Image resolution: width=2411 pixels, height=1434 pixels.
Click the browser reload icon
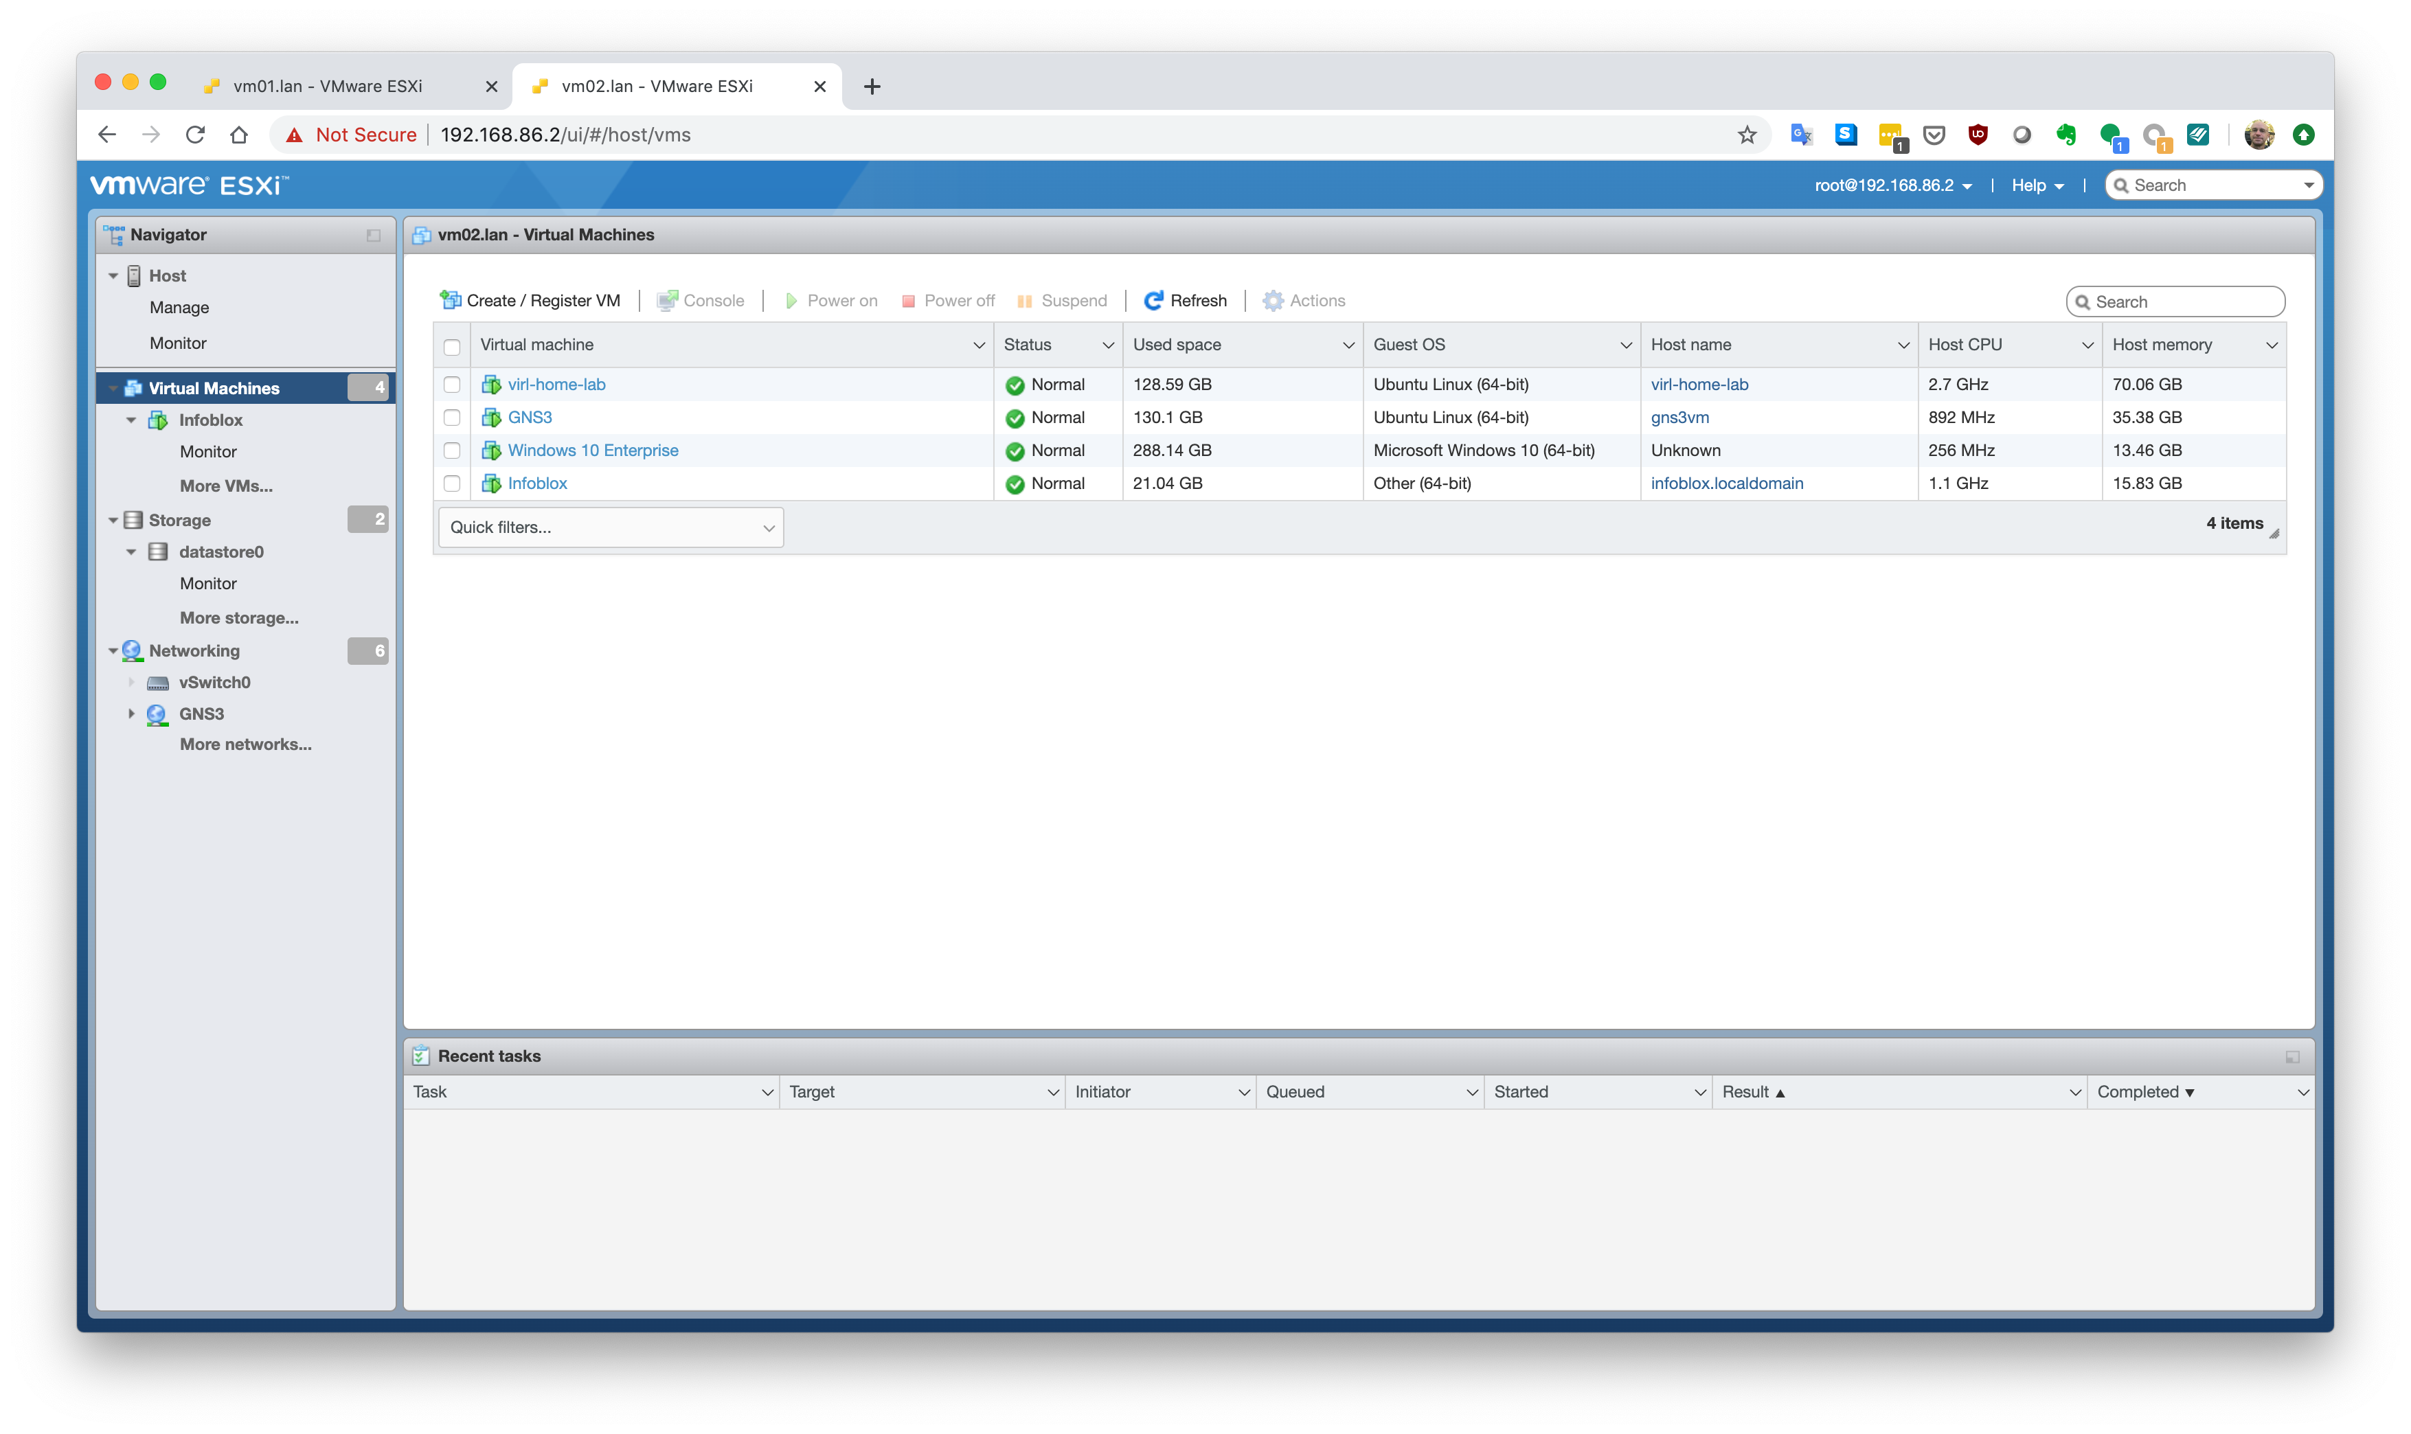[x=195, y=135]
